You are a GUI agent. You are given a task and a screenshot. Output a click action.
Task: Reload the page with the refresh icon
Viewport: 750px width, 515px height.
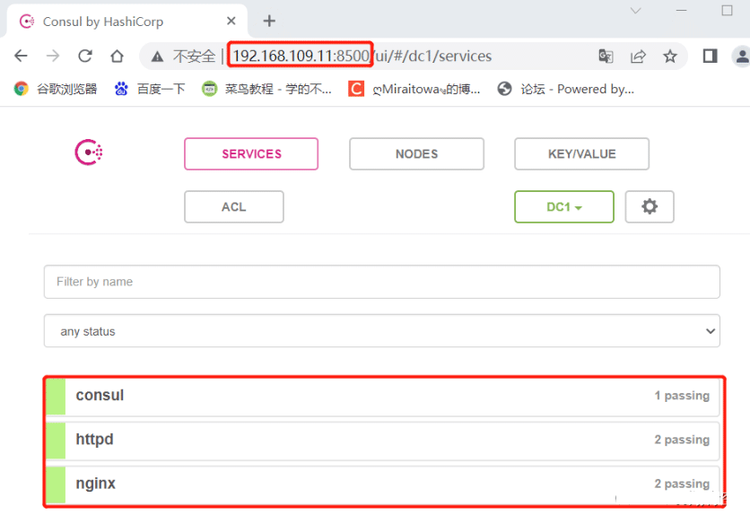[x=85, y=56]
